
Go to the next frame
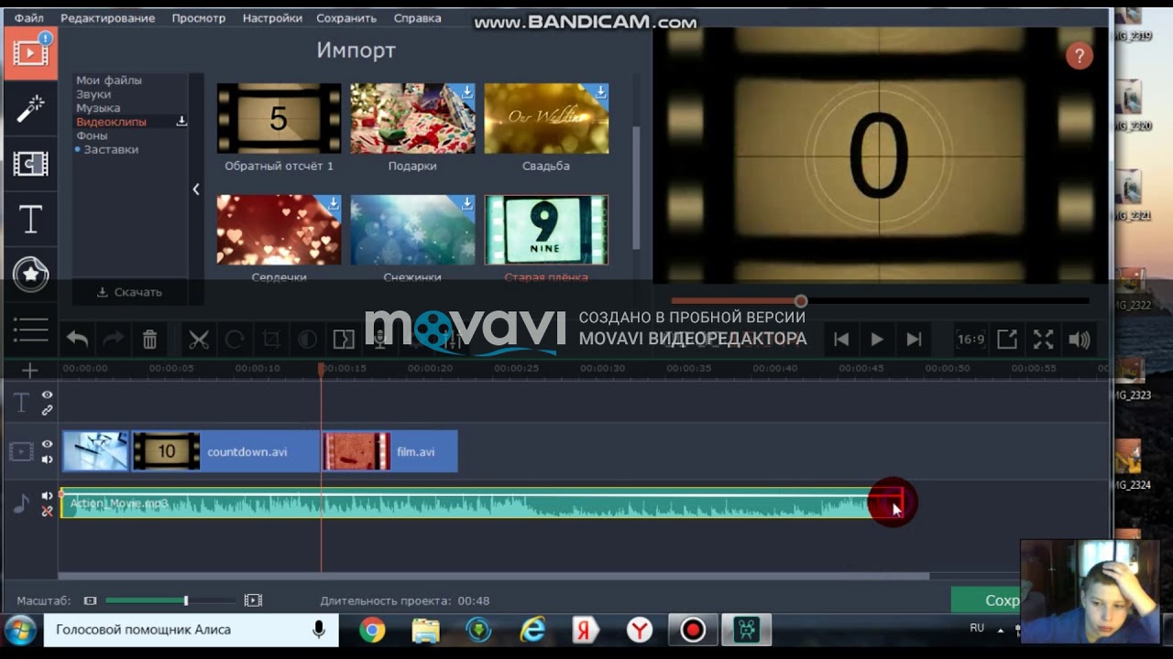tap(914, 340)
